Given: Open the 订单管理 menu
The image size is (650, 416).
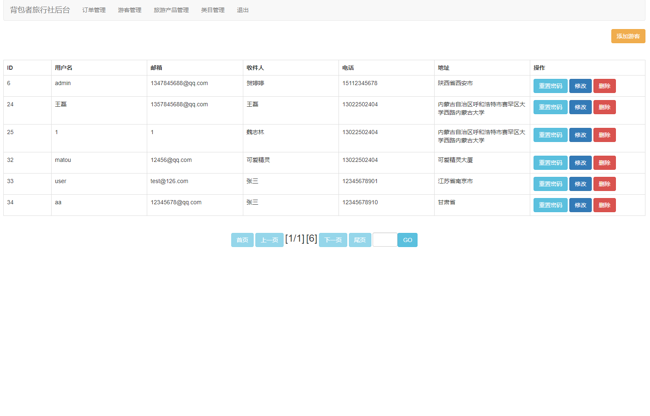Looking at the screenshot, I should 94,10.
